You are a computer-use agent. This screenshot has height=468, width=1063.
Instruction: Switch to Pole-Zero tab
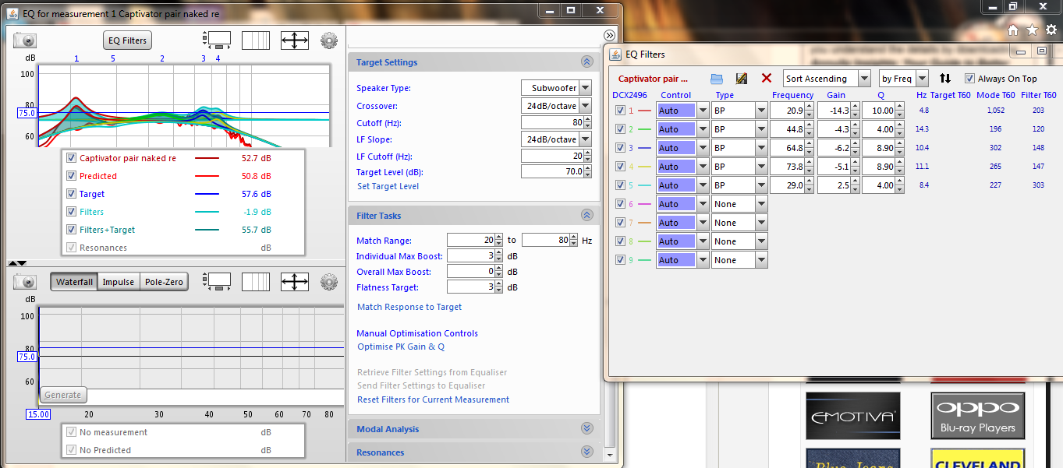click(164, 282)
